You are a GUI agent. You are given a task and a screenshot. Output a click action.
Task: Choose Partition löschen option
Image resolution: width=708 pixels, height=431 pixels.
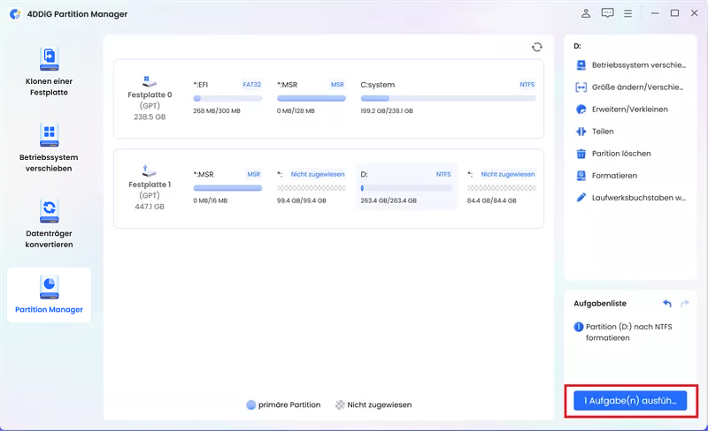click(613, 154)
